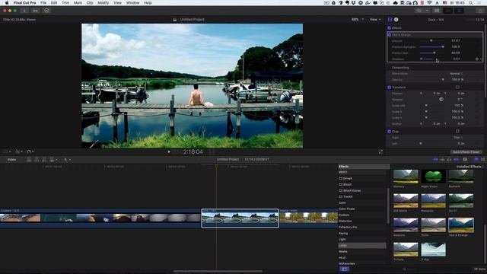Image resolution: width=487 pixels, height=274 pixels.
Task: Open the Crop Type Trim dropdown
Action: pyautogui.click(x=458, y=137)
